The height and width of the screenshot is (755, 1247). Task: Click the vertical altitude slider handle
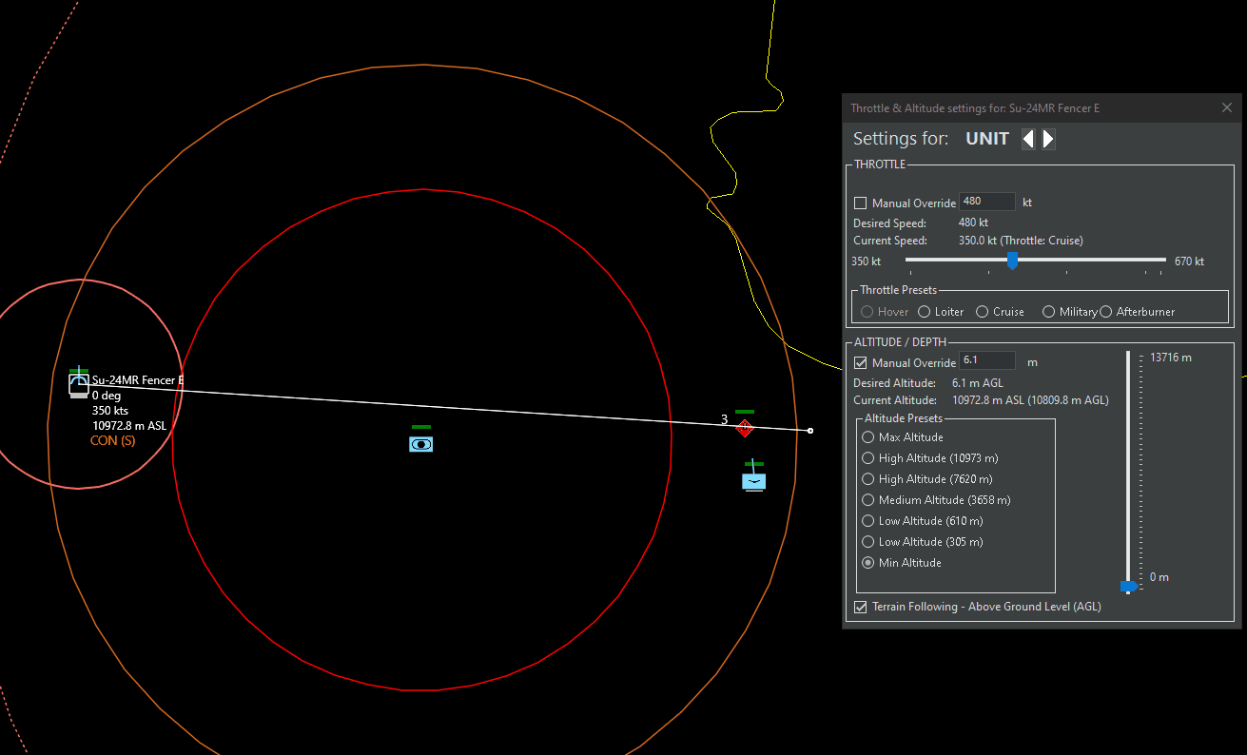point(1129,587)
